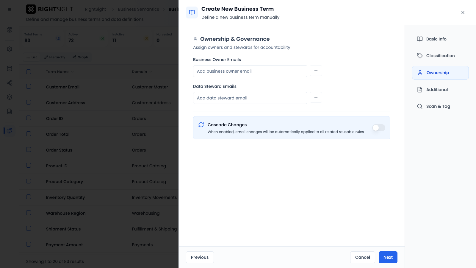The image size is (476, 268).
Task: Tick the Shipment Status row checkbox
Action: click(x=29, y=228)
